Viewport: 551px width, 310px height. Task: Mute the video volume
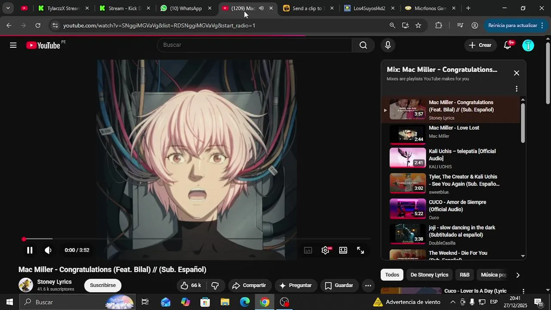click(x=48, y=250)
